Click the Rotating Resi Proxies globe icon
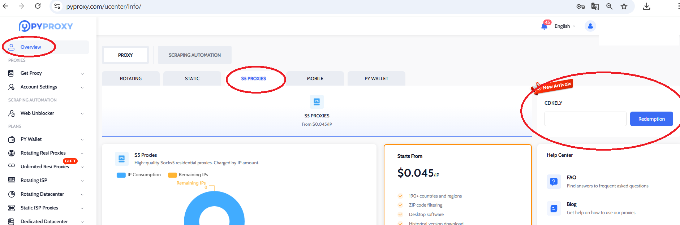The height and width of the screenshot is (225, 680). (x=12, y=153)
